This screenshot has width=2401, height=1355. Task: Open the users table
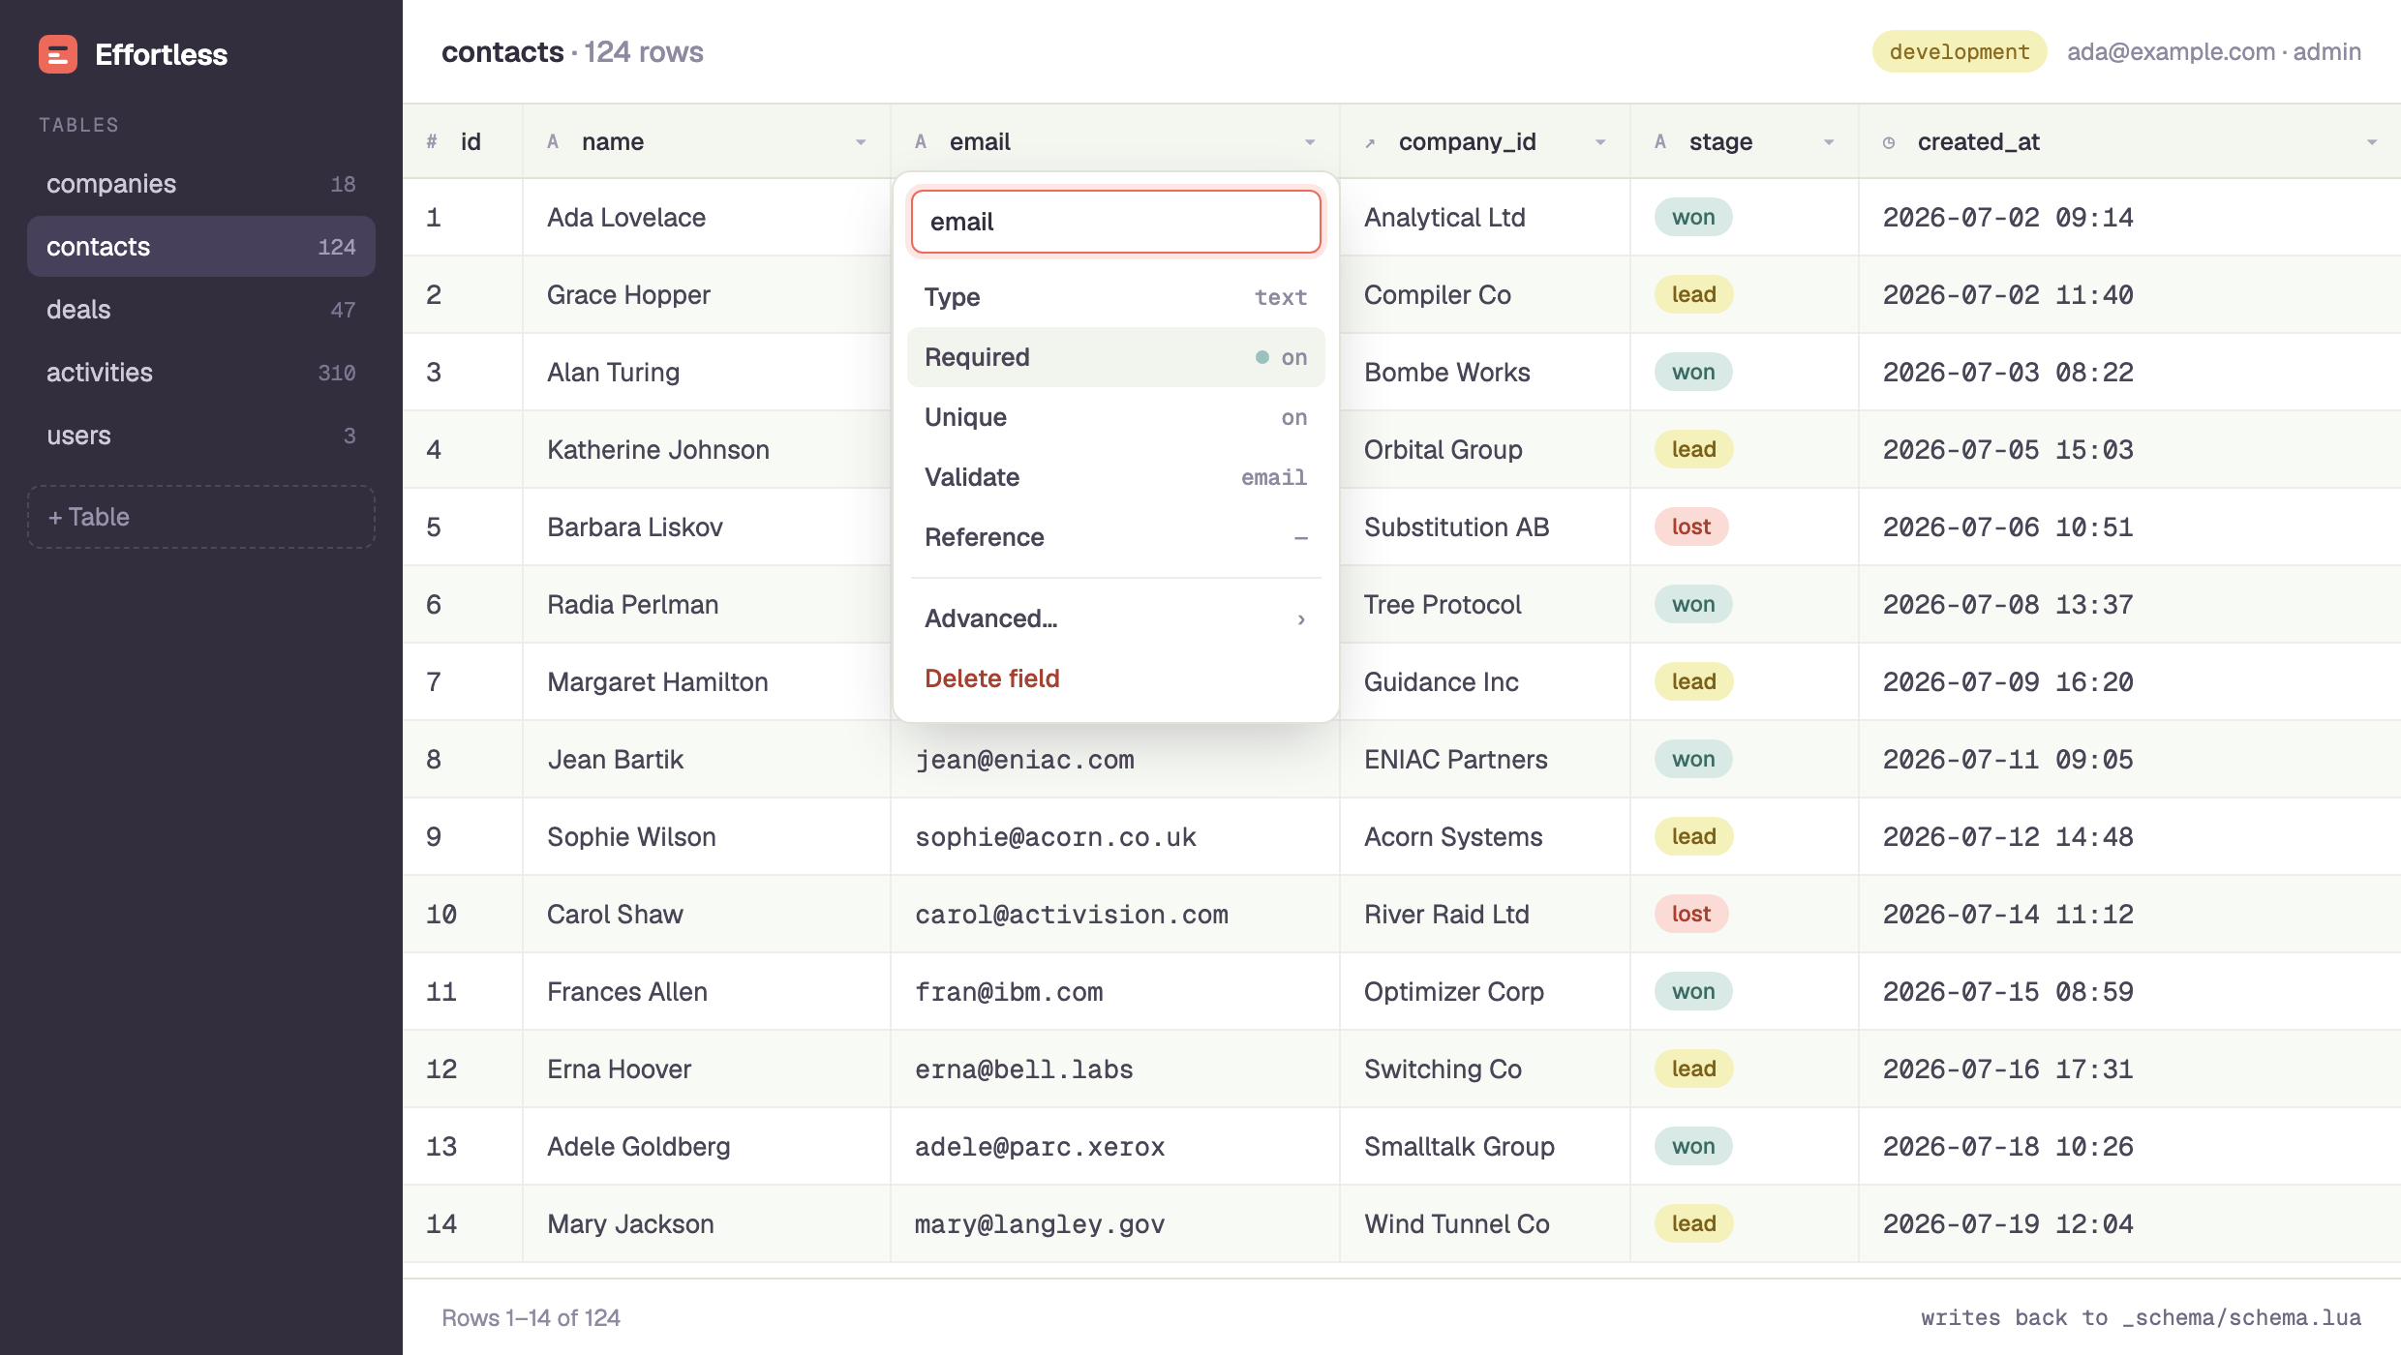[201, 436]
